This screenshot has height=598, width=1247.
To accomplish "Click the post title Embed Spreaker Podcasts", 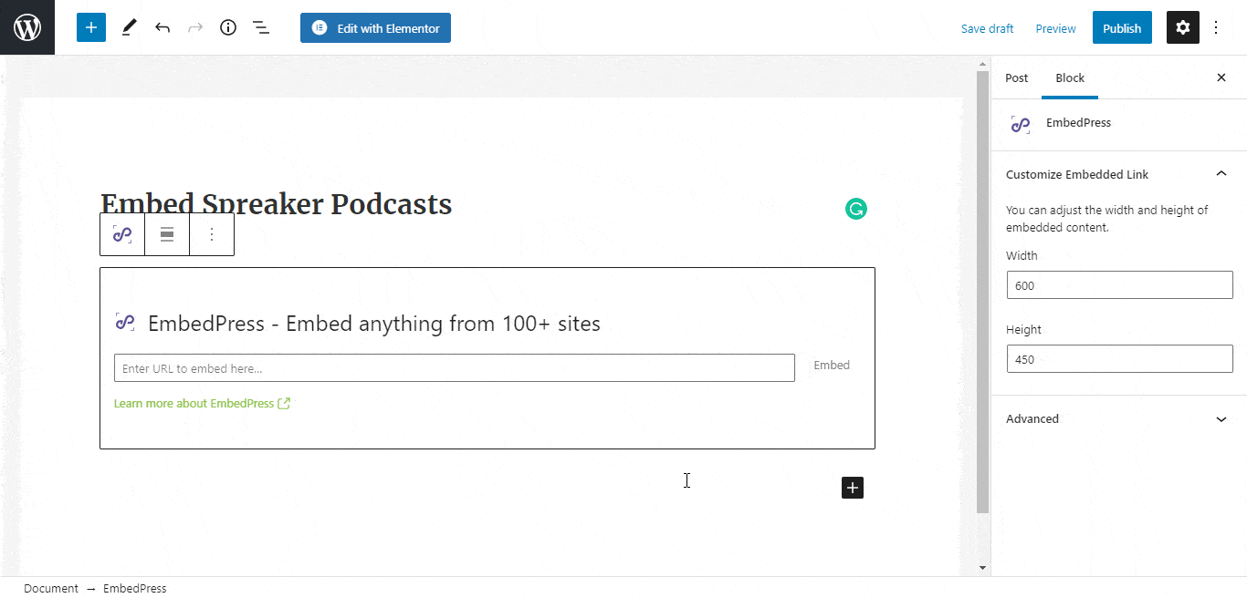I will coord(276,203).
